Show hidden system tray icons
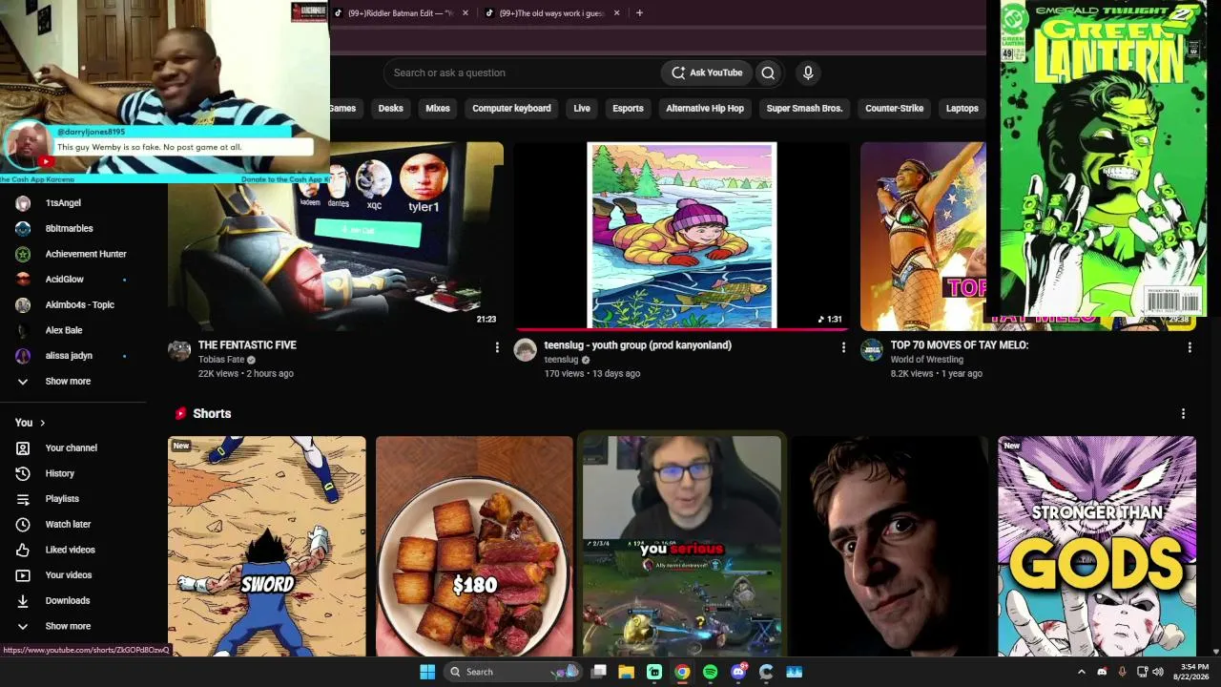Screen dimensions: 1221x687 click(1081, 672)
